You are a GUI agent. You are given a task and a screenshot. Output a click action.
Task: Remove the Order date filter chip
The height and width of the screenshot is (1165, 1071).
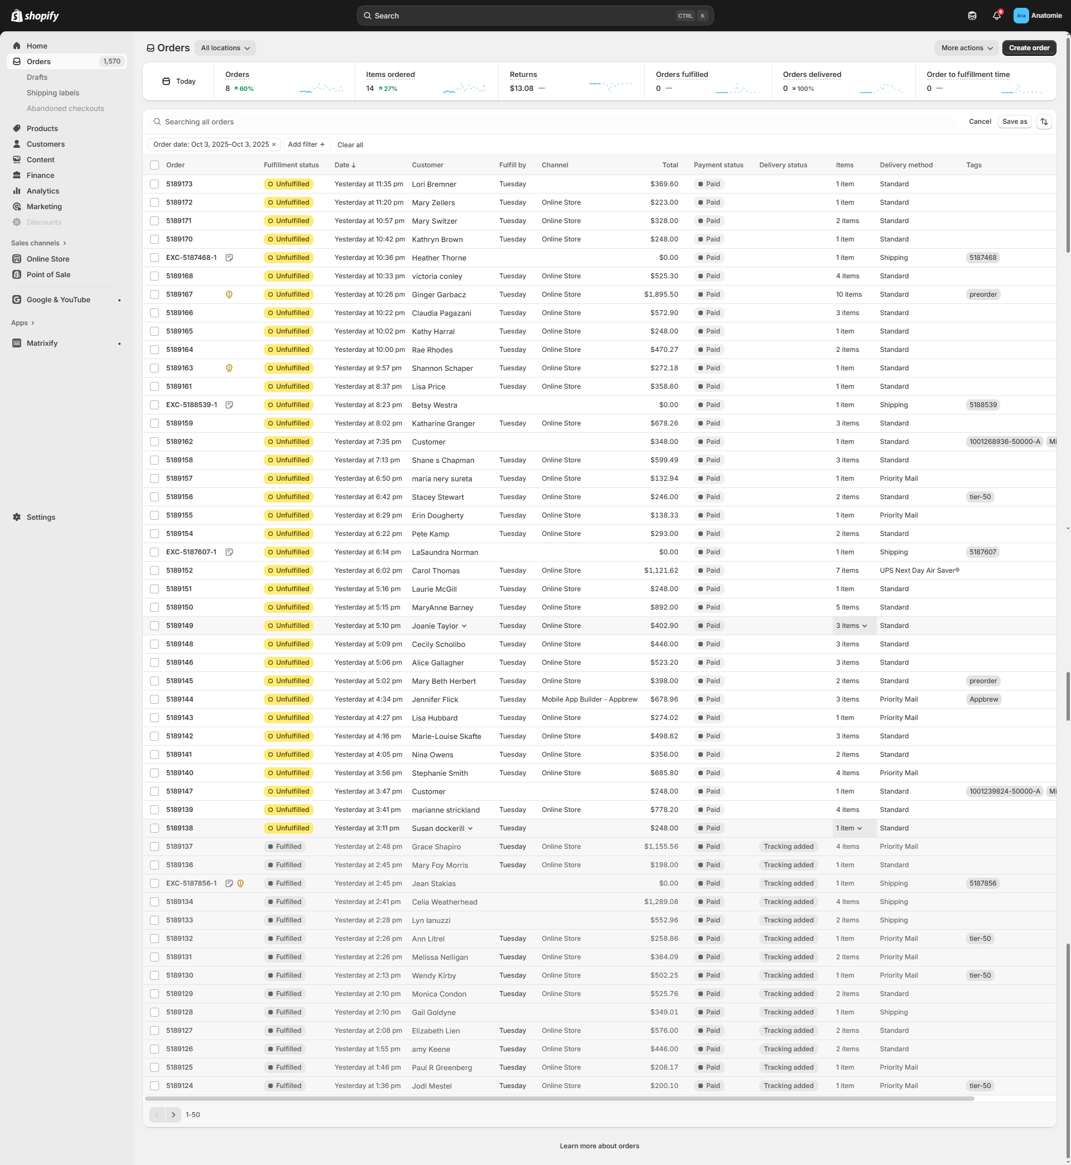point(274,144)
